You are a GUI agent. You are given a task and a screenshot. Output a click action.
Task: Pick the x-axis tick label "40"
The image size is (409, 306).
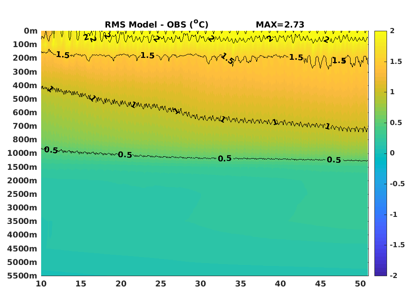coord(280,284)
